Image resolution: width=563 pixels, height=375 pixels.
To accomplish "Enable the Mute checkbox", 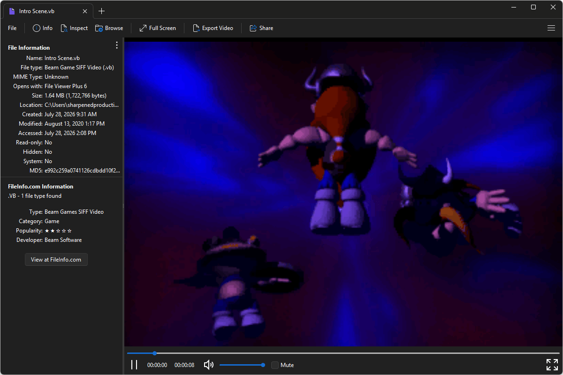I will pyautogui.click(x=275, y=365).
